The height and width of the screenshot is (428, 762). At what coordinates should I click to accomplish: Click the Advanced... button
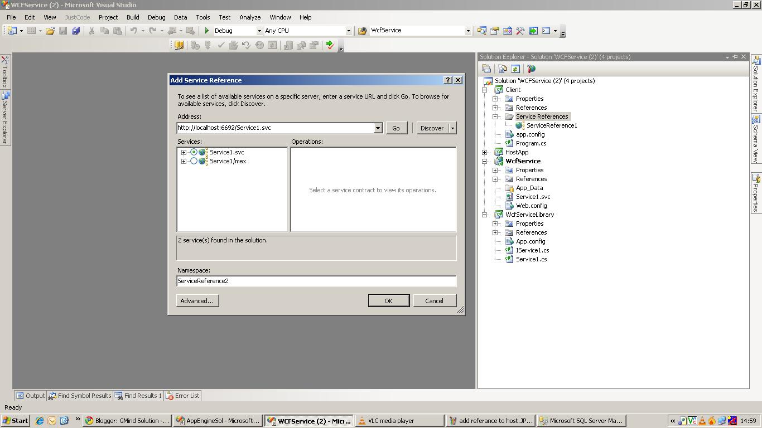point(197,301)
